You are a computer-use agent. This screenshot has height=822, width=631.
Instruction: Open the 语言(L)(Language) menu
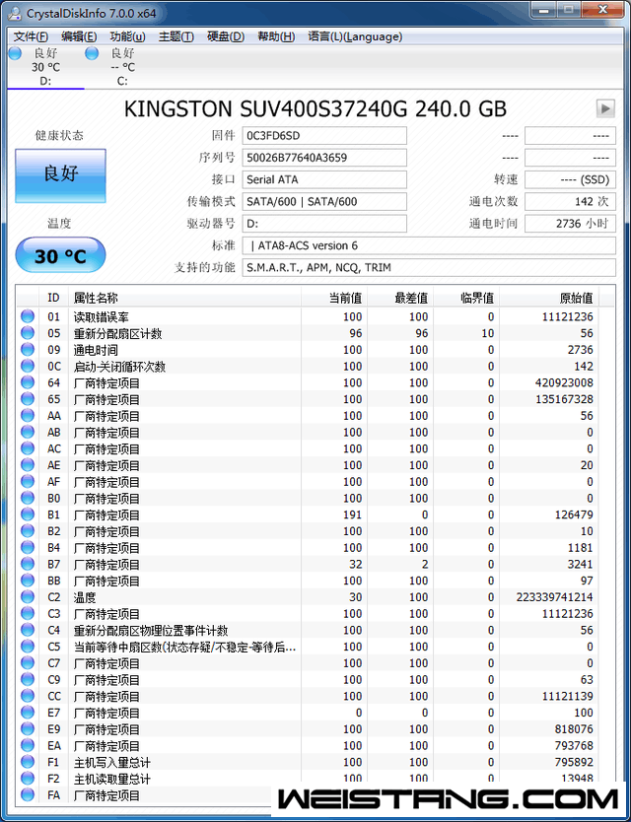355,36
